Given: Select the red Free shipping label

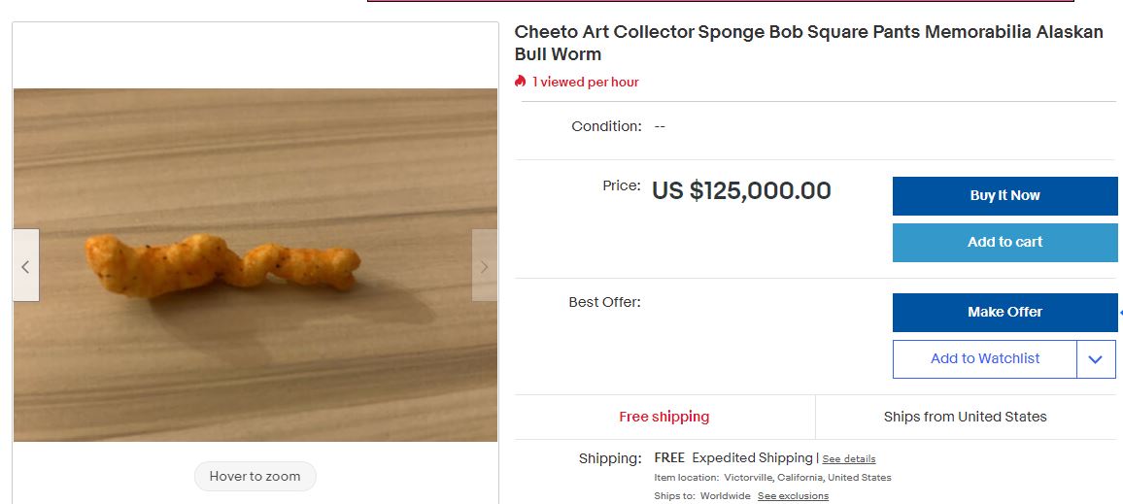Looking at the screenshot, I should (x=664, y=417).
